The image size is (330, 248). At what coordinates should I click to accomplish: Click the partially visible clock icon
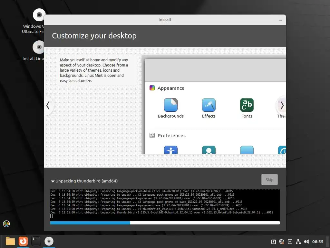(x=282, y=150)
